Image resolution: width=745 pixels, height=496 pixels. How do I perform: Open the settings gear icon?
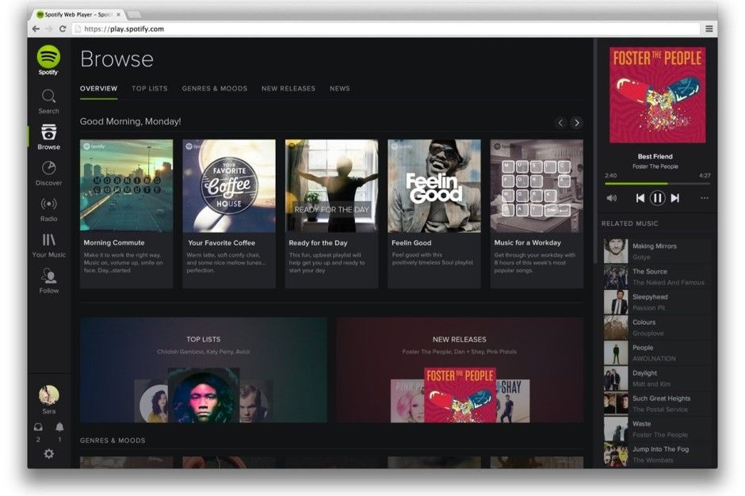coord(48,454)
